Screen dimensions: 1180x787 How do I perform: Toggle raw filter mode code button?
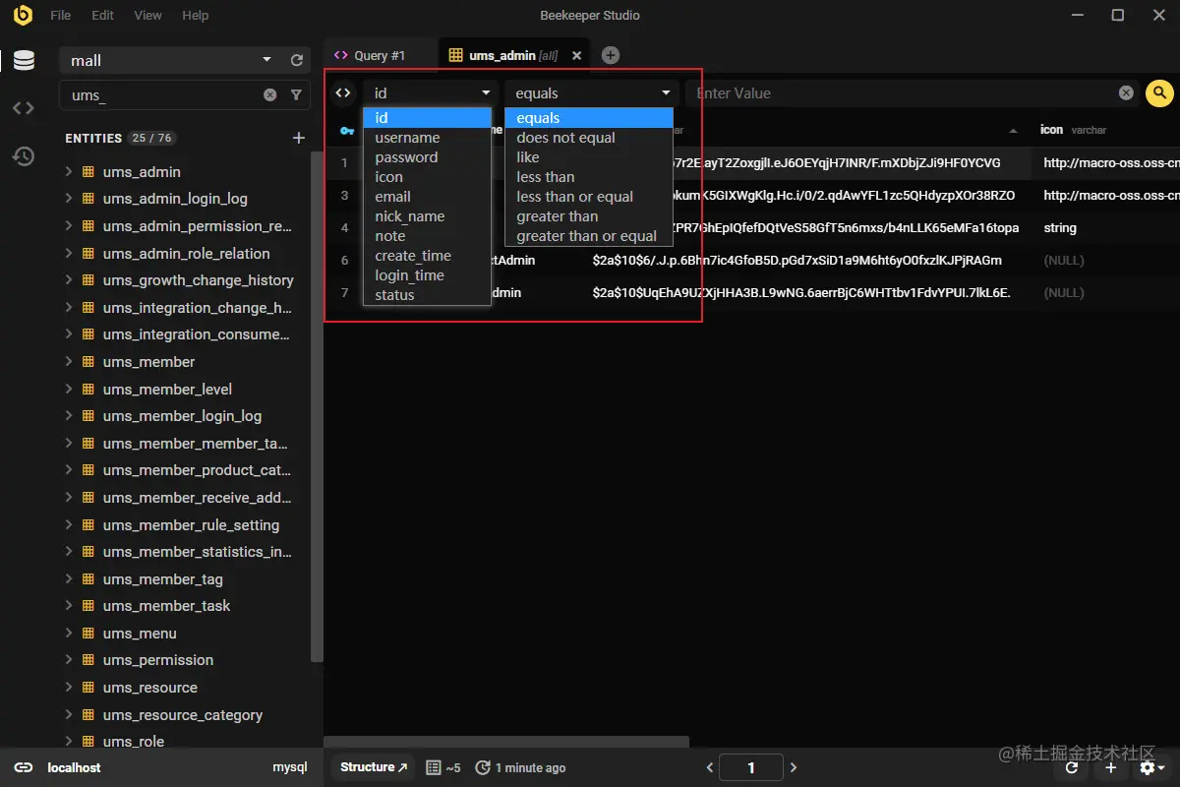tap(342, 93)
